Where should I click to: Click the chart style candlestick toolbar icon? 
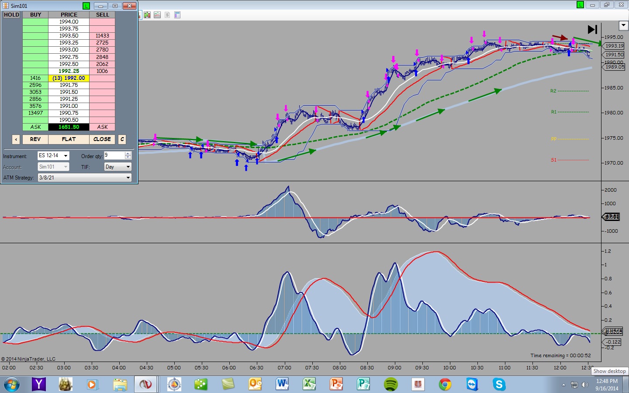point(147,15)
